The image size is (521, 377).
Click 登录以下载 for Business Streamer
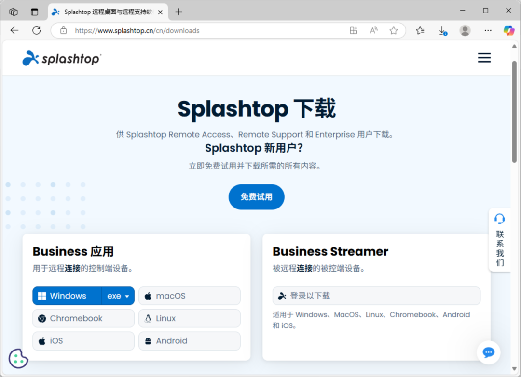376,296
